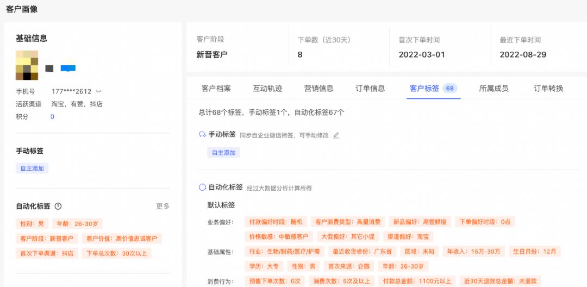Click the 性别：男 tag in 基础属性 row
587x287 pixels.
[x=304, y=266]
